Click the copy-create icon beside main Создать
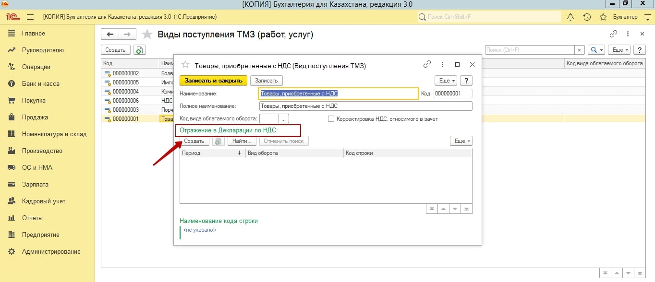655x282 pixels. pos(139,50)
